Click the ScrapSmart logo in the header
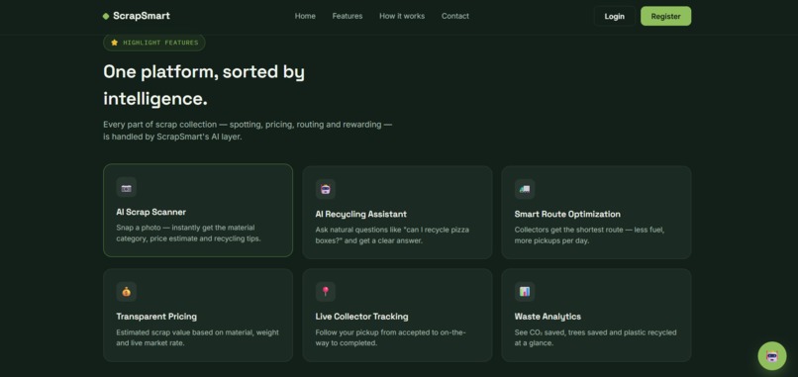Image resolution: width=798 pixels, height=377 pixels. click(137, 16)
